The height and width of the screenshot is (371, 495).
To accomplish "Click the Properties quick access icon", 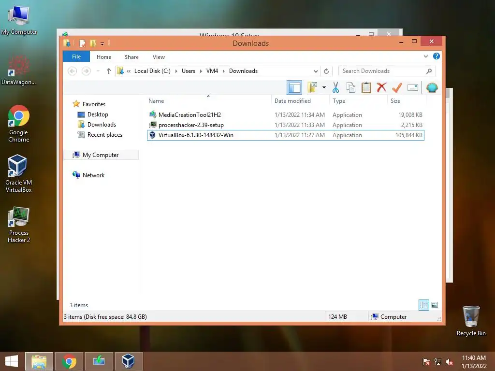I will tap(82, 43).
